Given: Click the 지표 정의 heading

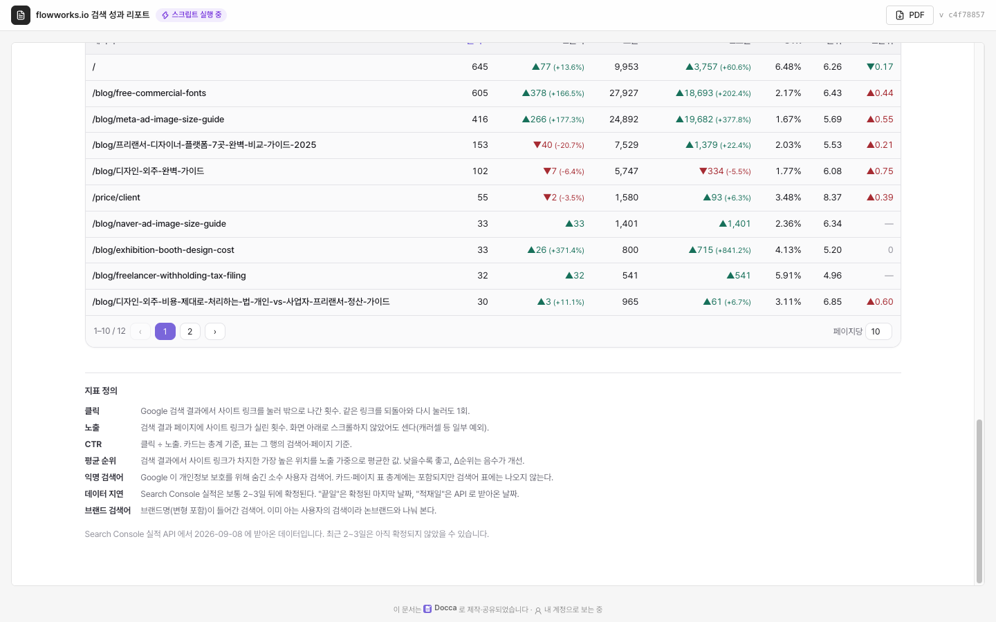Looking at the screenshot, I should pyautogui.click(x=101, y=390).
